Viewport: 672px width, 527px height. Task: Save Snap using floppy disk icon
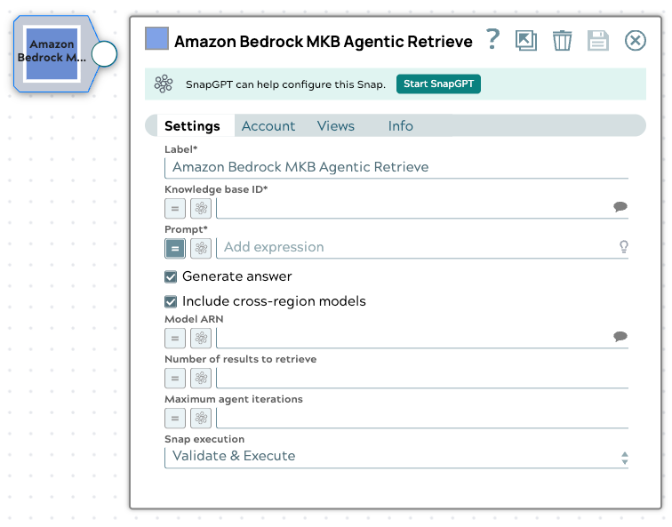[x=598, y=41]
